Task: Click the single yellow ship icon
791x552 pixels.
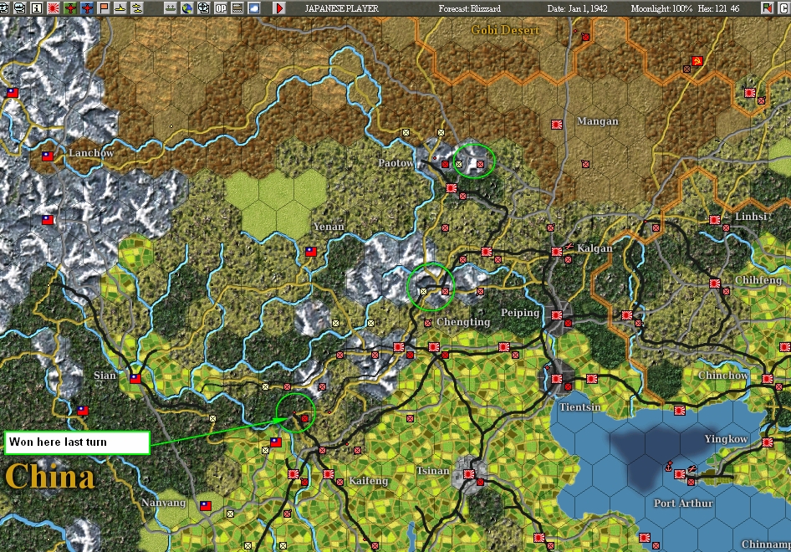Action: [120, 8]
